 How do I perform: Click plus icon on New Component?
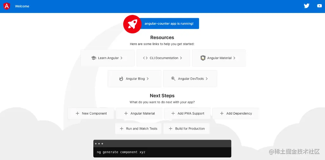(77, 113)
